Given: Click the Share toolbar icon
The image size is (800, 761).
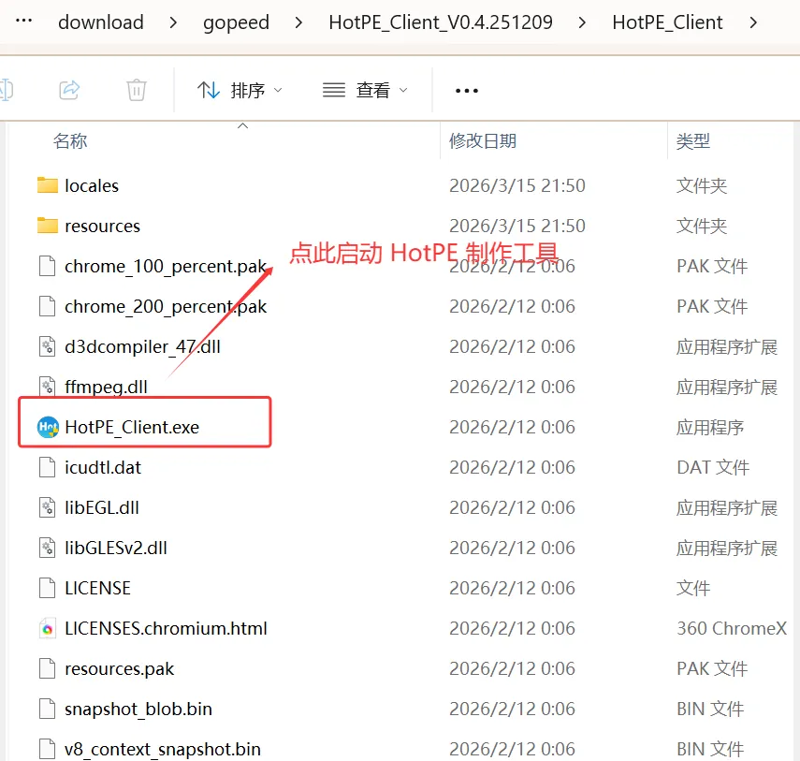Looking at the screenshot, I should click(69, 91).
